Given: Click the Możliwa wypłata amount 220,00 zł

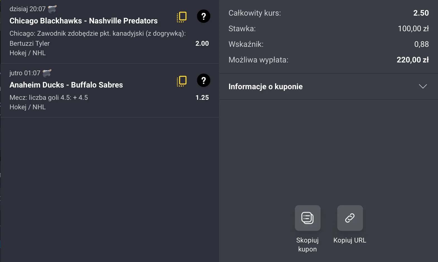Looking at the screenshot, I should coord(413,60).
